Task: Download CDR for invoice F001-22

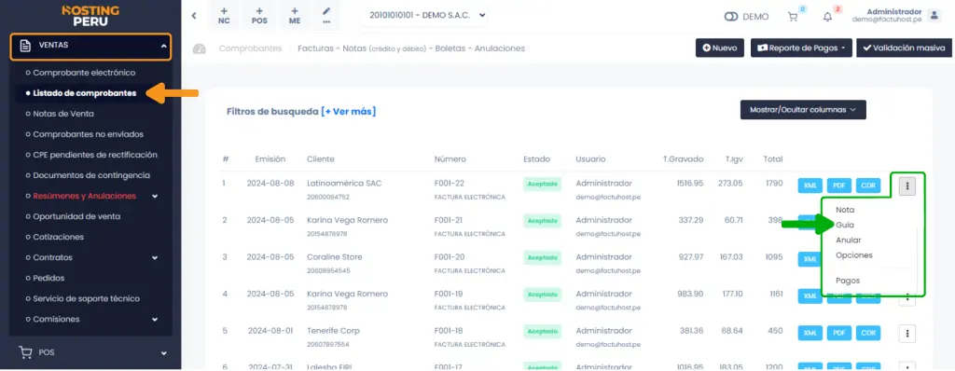Action: [x=868, y=185]
